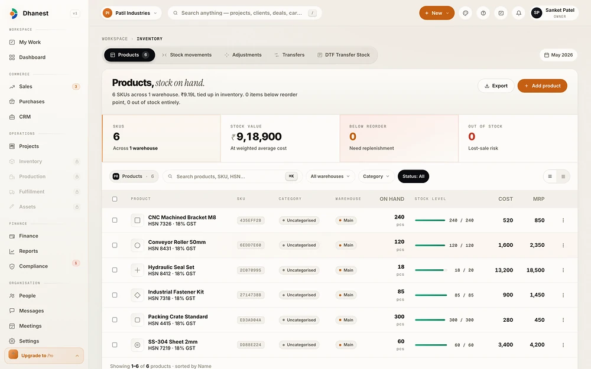Expand the New dropdown button
591x369 pixels.
pyautogui.click(x=437, y=13)
